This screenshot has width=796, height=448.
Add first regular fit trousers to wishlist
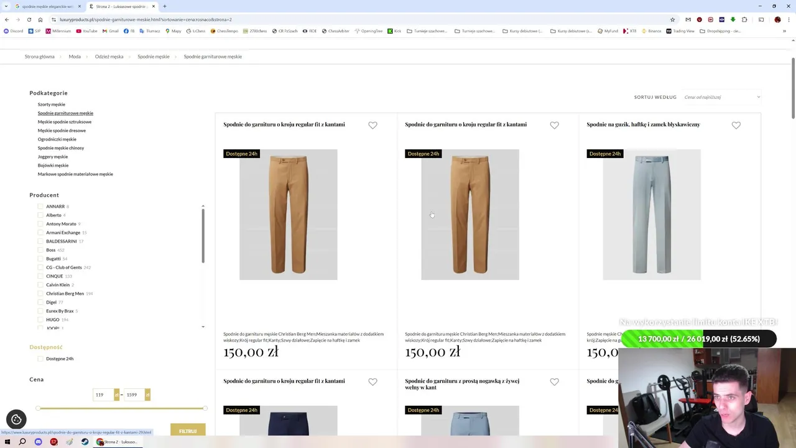(x=373, y=125)
